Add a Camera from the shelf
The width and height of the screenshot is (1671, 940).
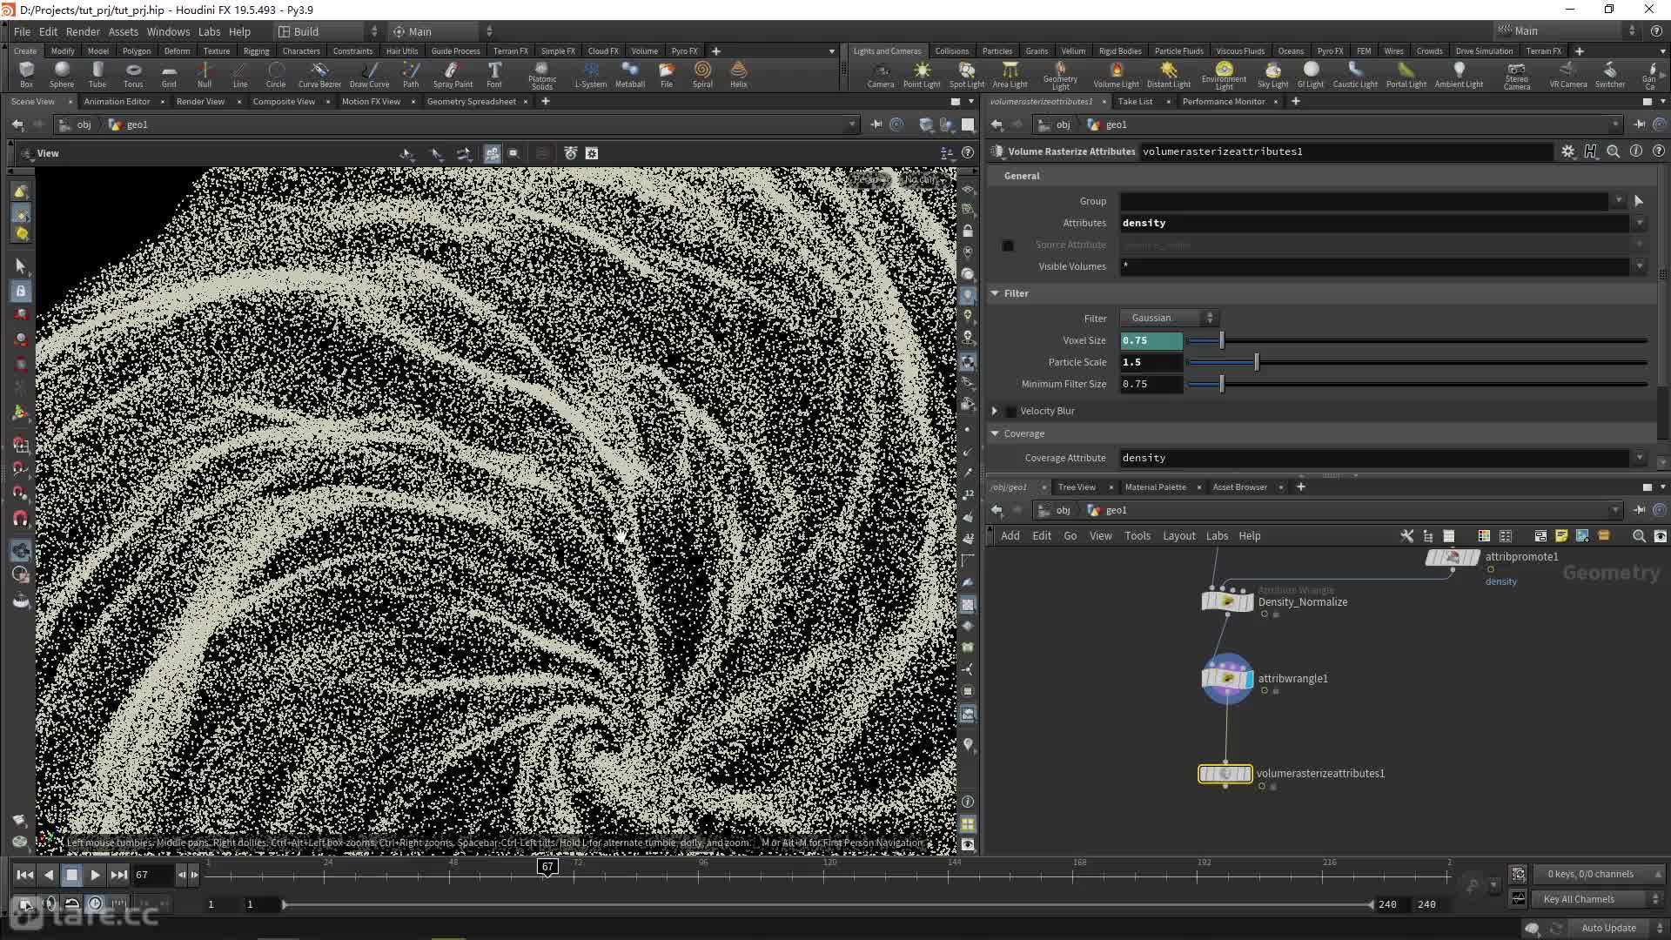coord(881,75)
